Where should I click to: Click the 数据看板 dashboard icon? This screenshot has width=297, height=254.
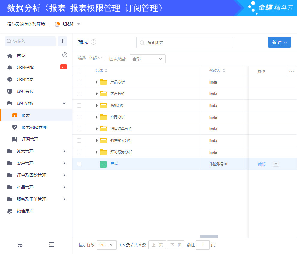[x=10, y=91]
